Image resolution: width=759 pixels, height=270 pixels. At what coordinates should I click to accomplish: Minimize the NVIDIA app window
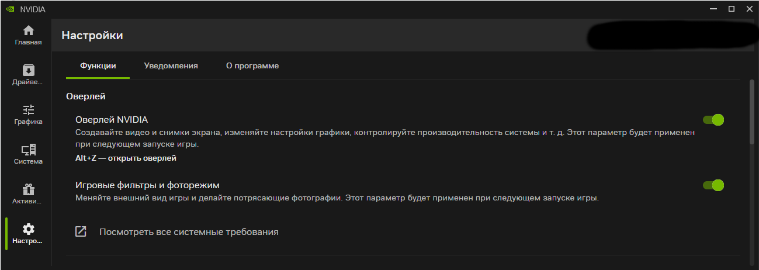tap(713, 9)
